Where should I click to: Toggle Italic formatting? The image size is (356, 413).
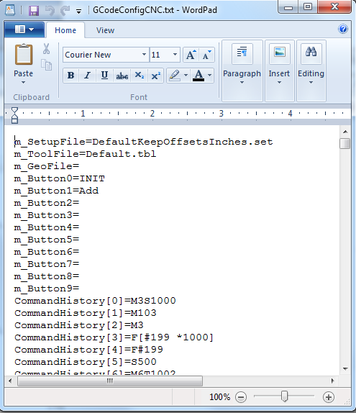point(87,76)
